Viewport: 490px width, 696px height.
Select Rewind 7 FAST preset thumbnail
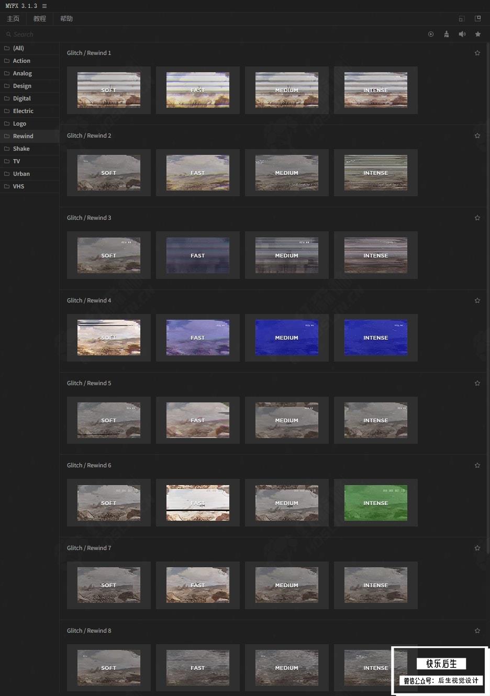tap(198, 585)
